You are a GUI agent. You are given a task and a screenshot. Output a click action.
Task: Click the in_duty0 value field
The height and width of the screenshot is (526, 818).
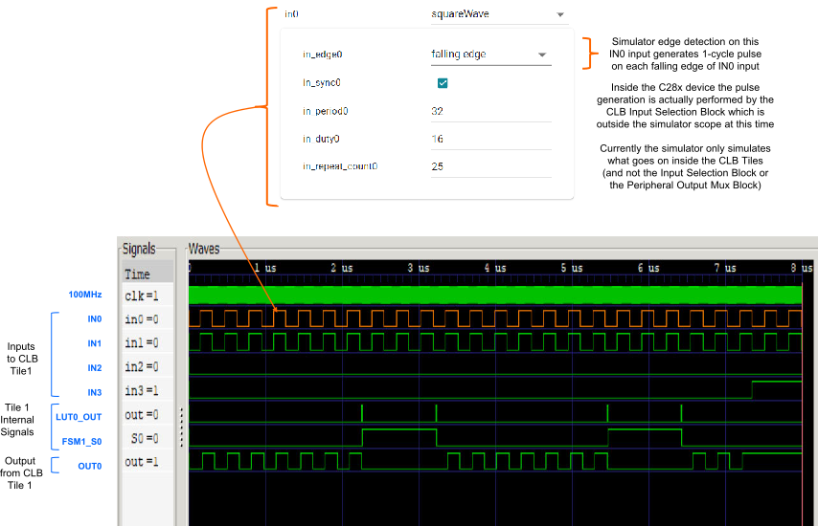[490, 139]
